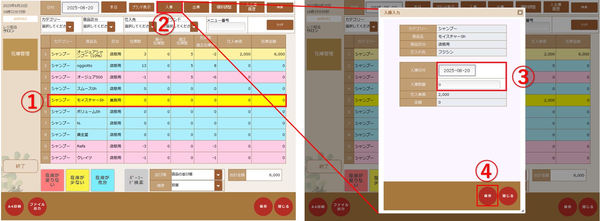Image resolution: width=600 pixels, height=221 pixels.
Task: Click the dimmed round 閉じる button behind the dialog
Action: [x=588, y=207]
